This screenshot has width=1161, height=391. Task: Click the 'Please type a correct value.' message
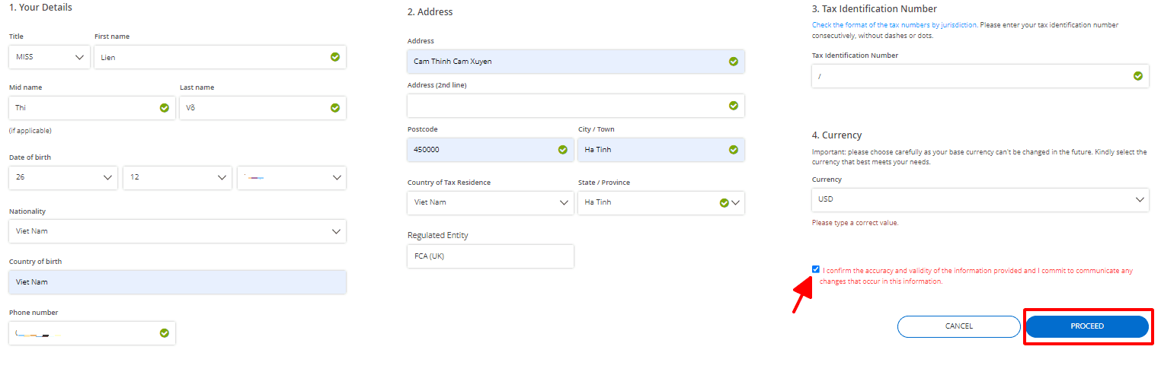(856, 223)
